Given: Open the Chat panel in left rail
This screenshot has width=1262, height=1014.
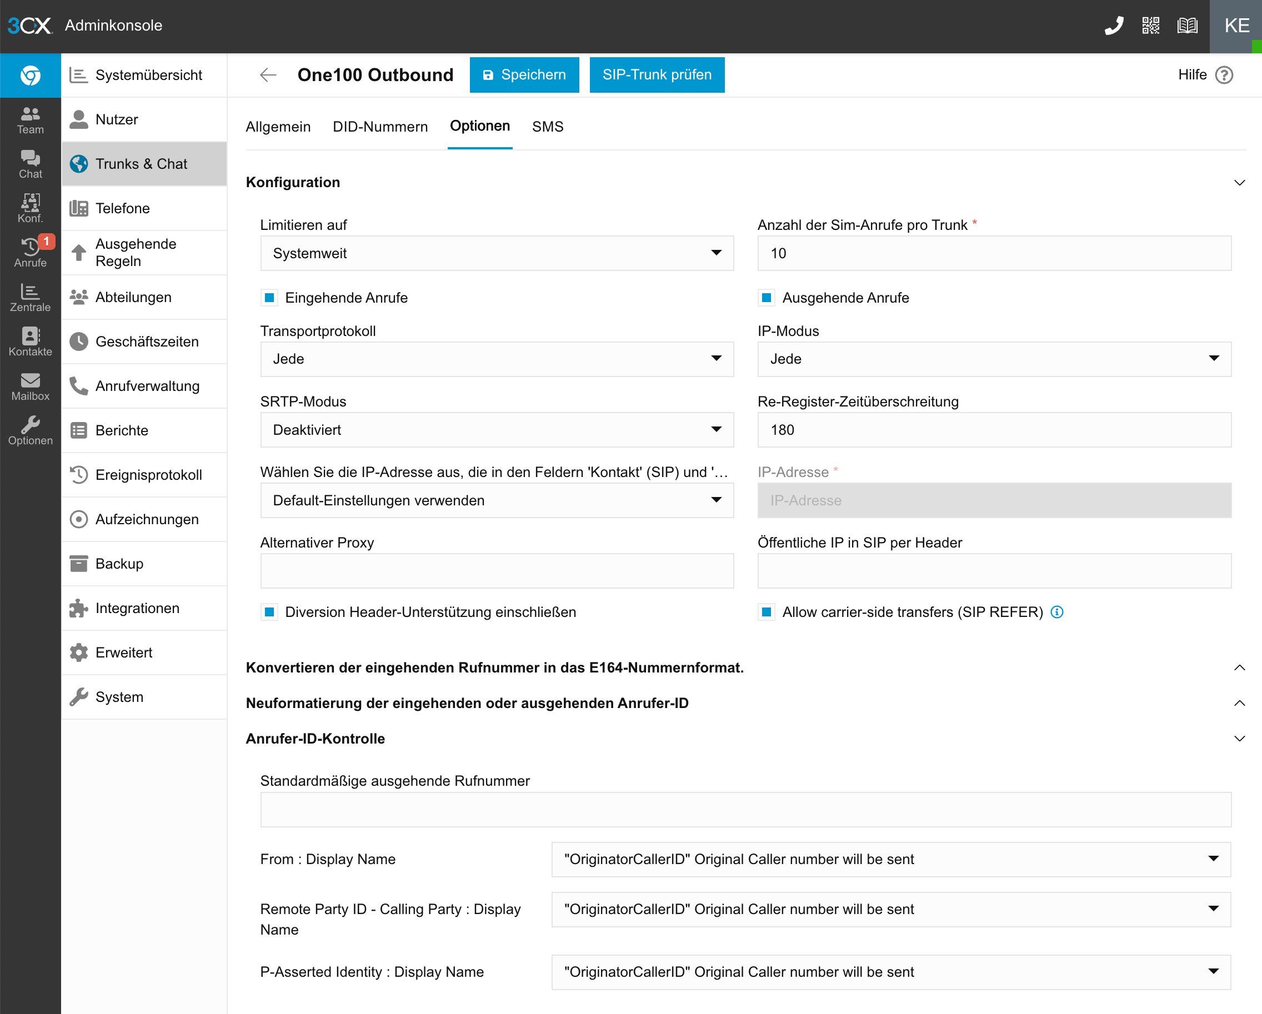Looking at the screenshot, I should click(31, 165).
